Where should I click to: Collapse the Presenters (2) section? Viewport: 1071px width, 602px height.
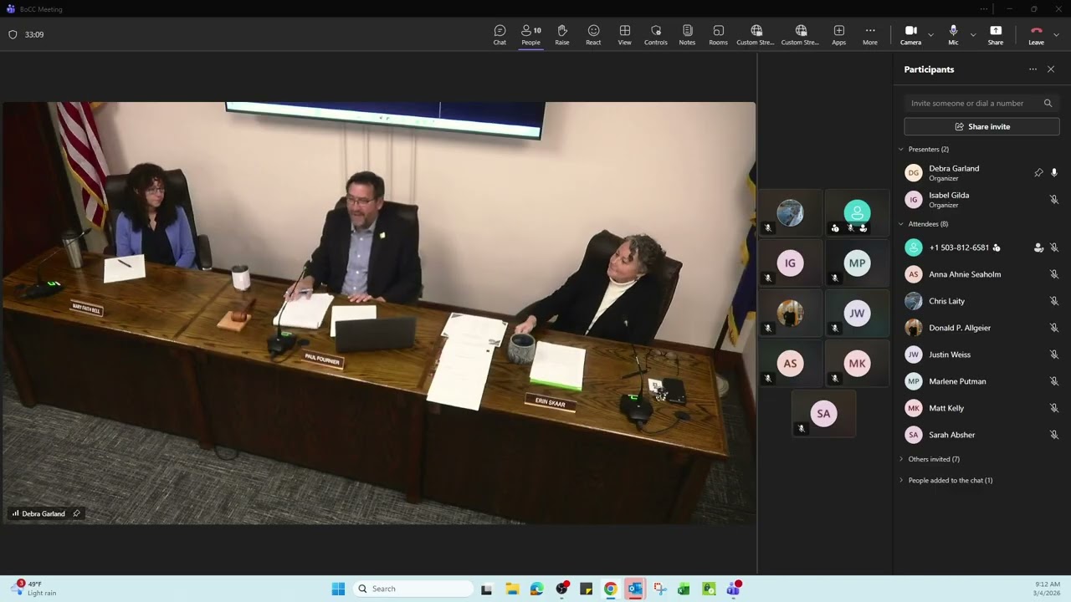(925, 149)
